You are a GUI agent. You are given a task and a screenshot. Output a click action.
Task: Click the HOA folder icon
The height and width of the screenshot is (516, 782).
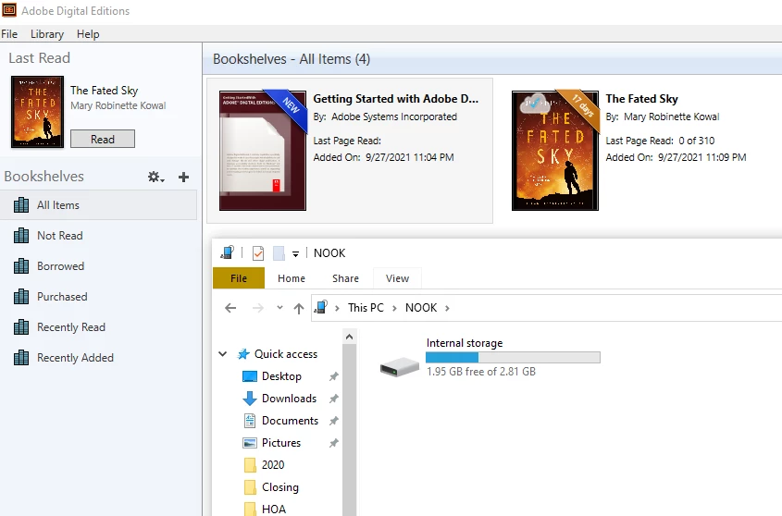coord(250,509)
